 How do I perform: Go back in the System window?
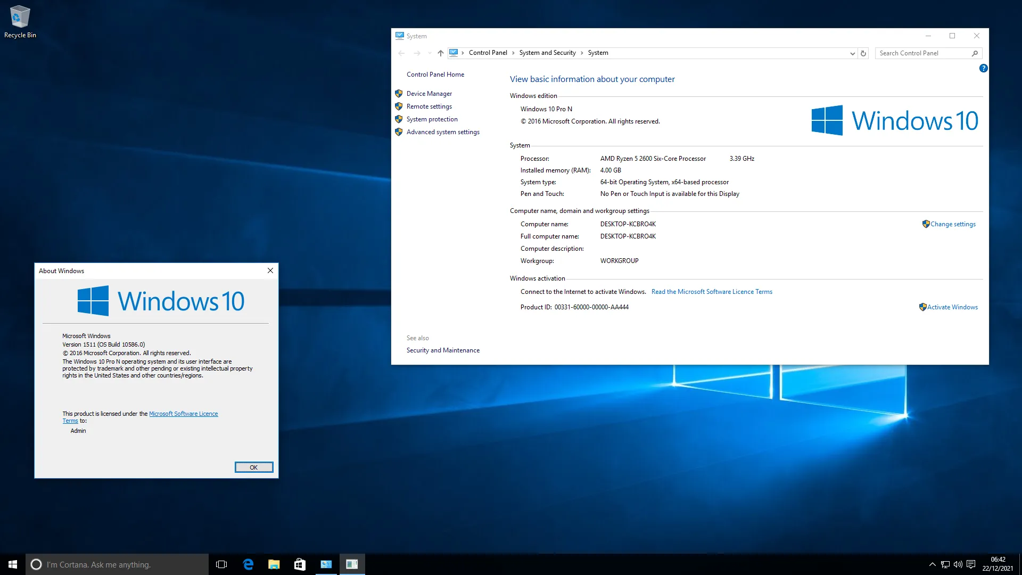tap(402, 53)
